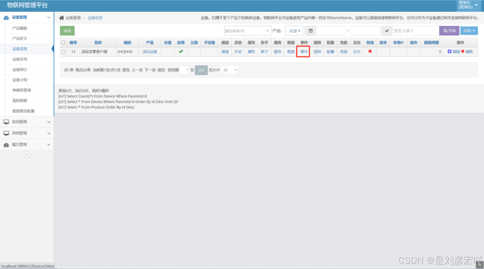Click the red 在线 cross for device 12

click(x=370, y=52)
